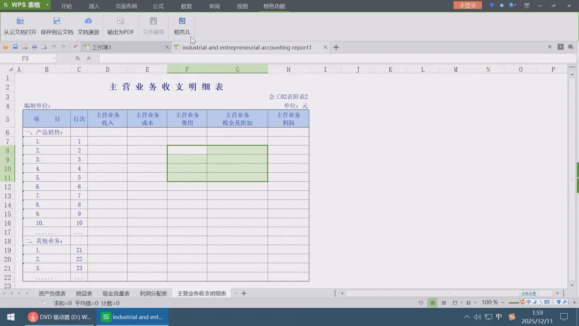The image size is (579, 326).
Task: Click the reading mode icon in status bar
Action: [468, 303]
